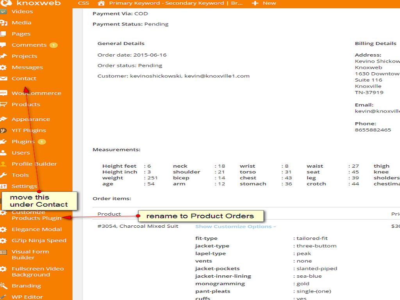Open Tools menu item
This screenshot has width=400, height=300.
20,175
